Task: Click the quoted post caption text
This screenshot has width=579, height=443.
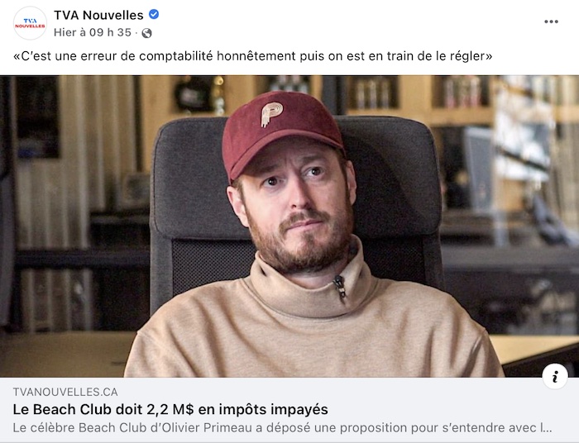Action: point(252,56)
